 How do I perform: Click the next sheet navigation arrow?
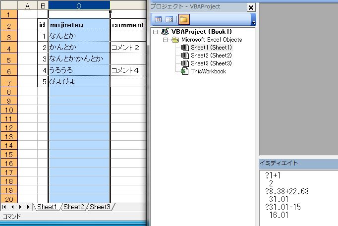point(20,207)
